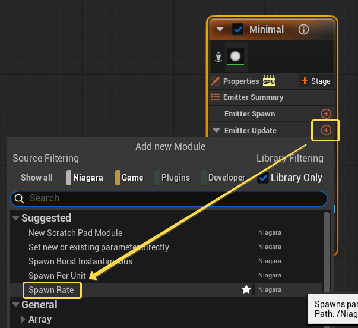This screenshot has width=358, height=328.
Task: Collapse the Minimal emitter node arrow
Action: coord(220,29)
